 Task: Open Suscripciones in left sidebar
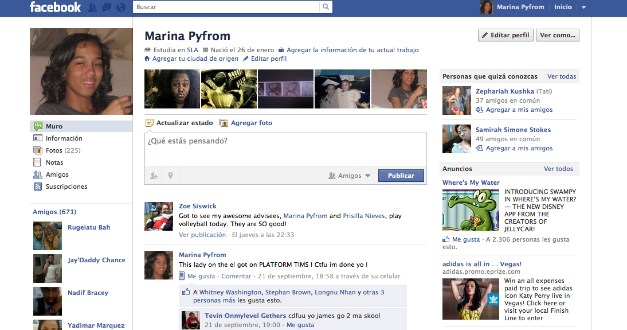[x=66, y=187]
